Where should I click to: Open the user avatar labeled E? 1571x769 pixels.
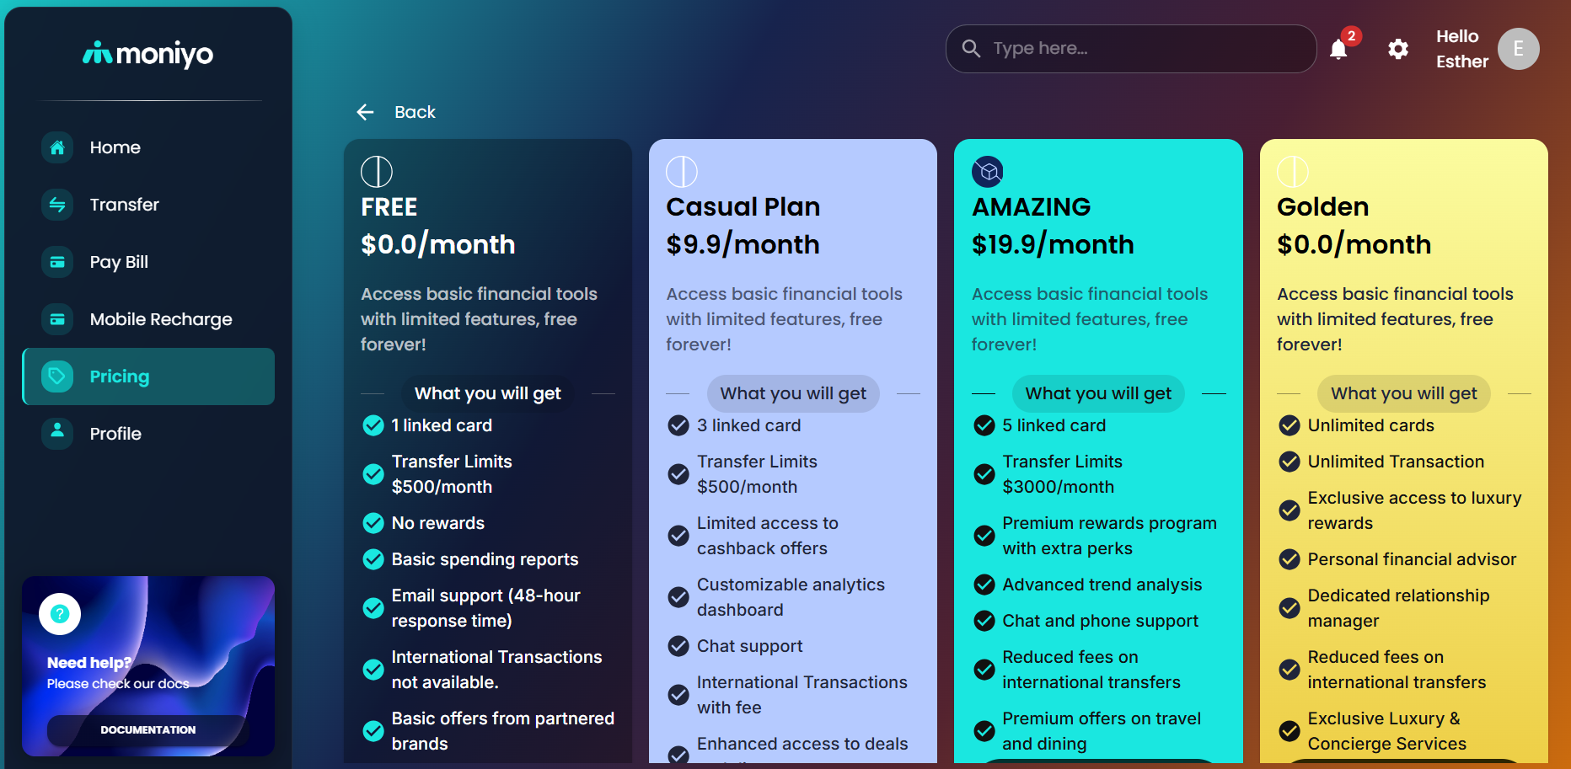1518,49
